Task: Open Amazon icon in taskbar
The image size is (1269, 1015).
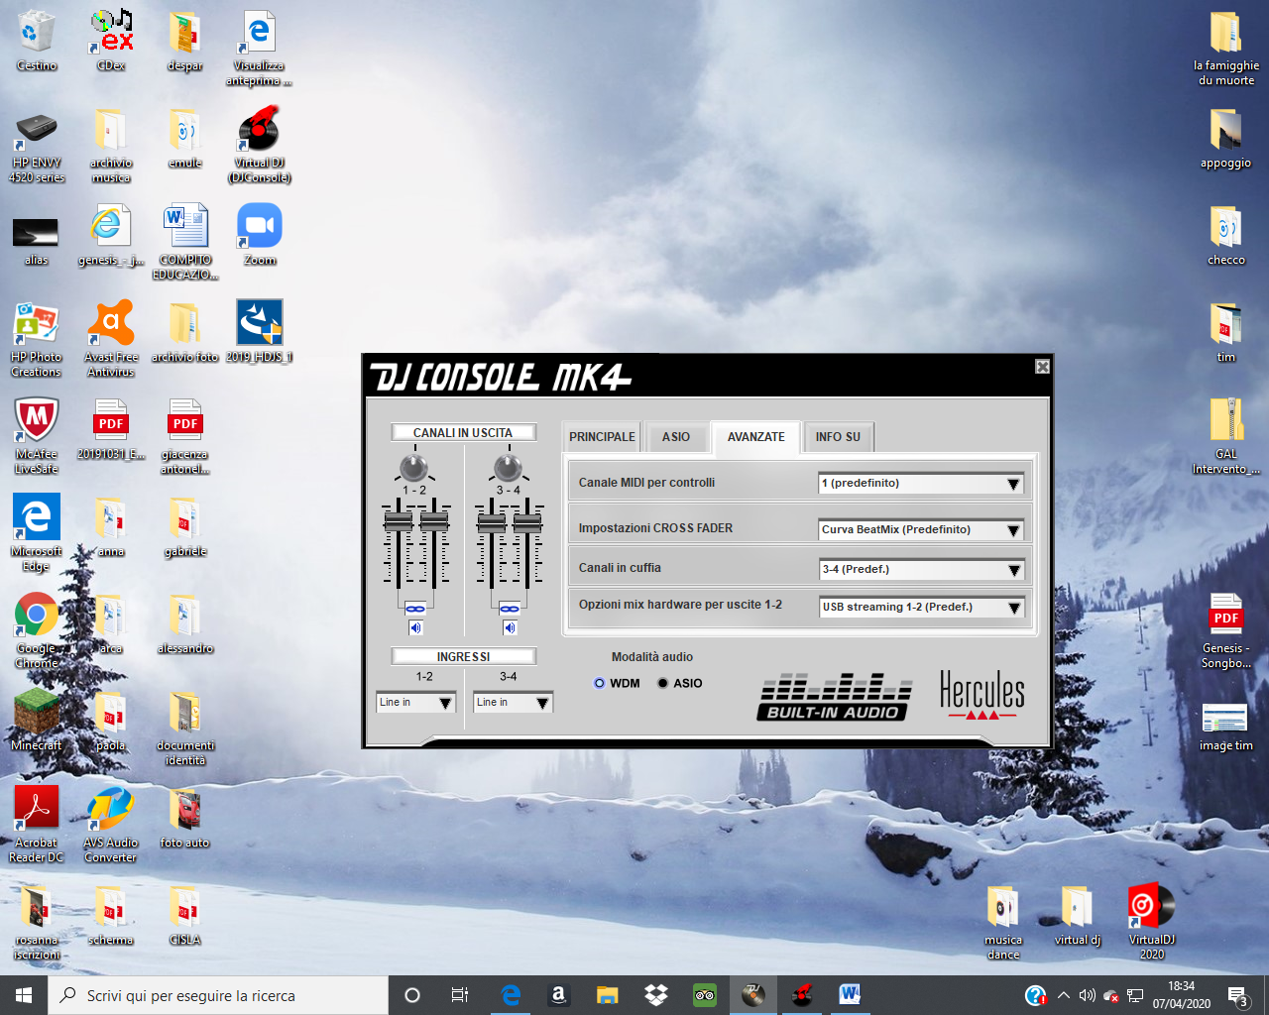Action: click(558, 995)
